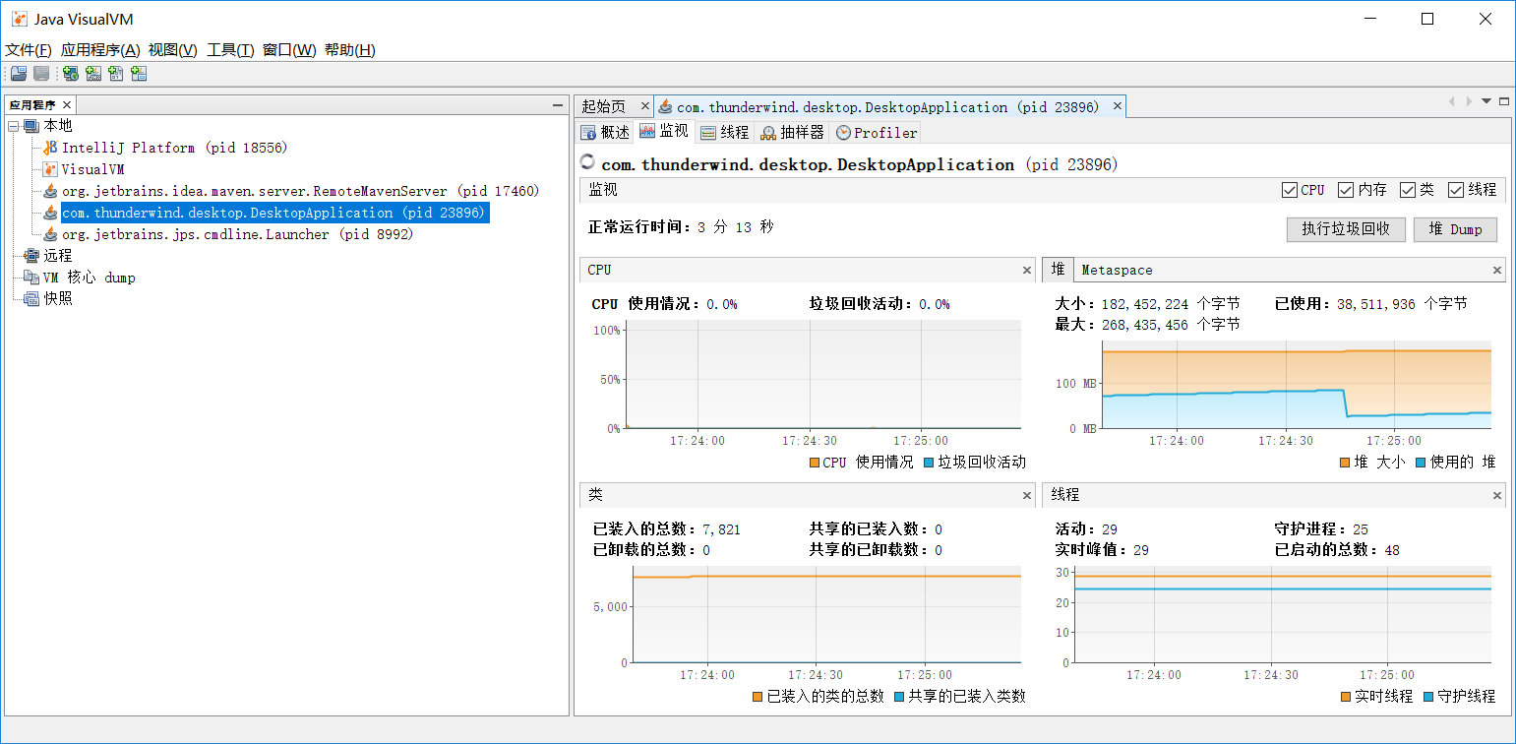
Task: Click blue 垃圾回收活动 legend swatch
Action: point(930,463)
